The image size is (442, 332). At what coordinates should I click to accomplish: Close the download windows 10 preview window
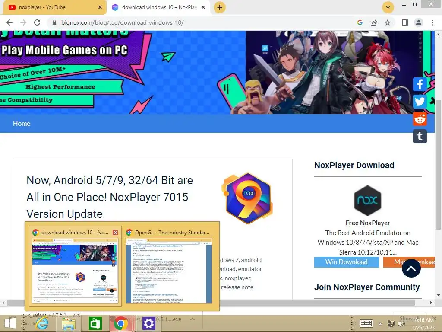pyautogui.click(x=115, y=232)
